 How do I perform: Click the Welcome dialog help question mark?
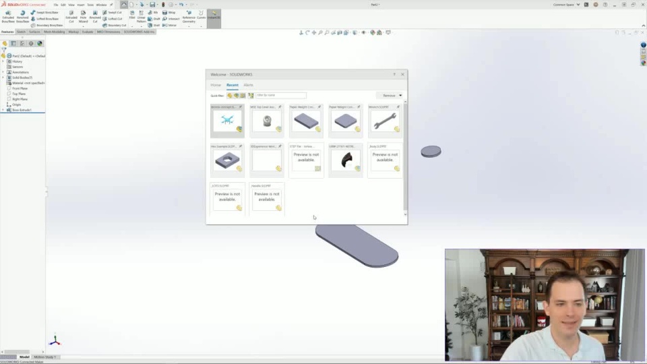pyautogui.click(x=394, y=74)
